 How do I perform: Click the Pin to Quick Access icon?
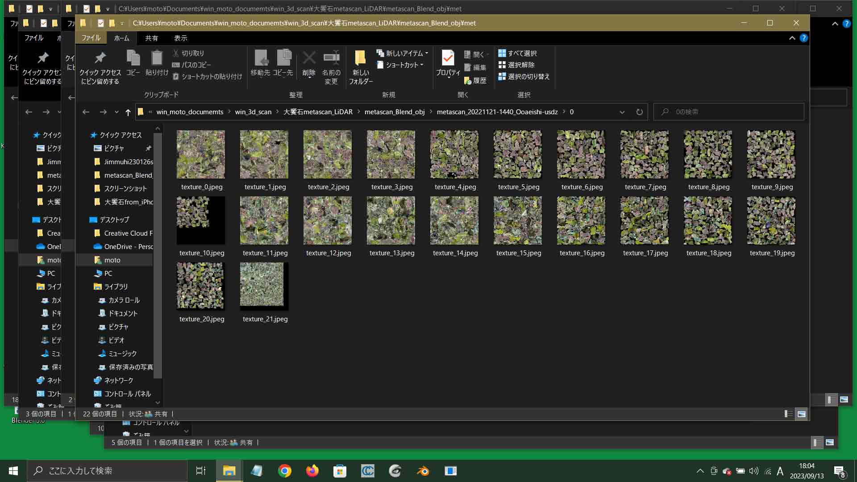pos(100,58)
